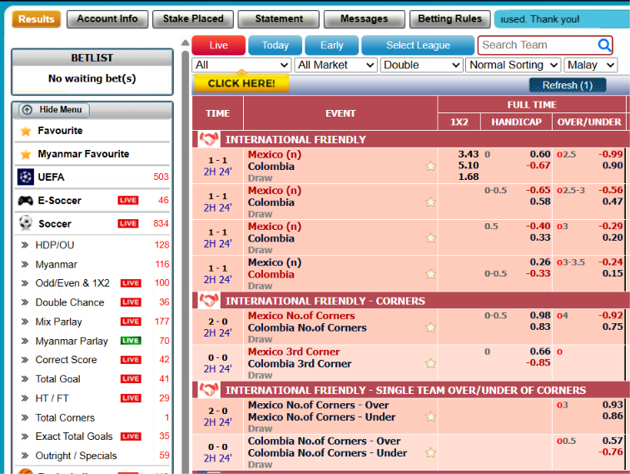Image resolution: width=630 pixels, height=474 pixels.
Task: Open the Select League tab
Action: click(x=418, y=45)
